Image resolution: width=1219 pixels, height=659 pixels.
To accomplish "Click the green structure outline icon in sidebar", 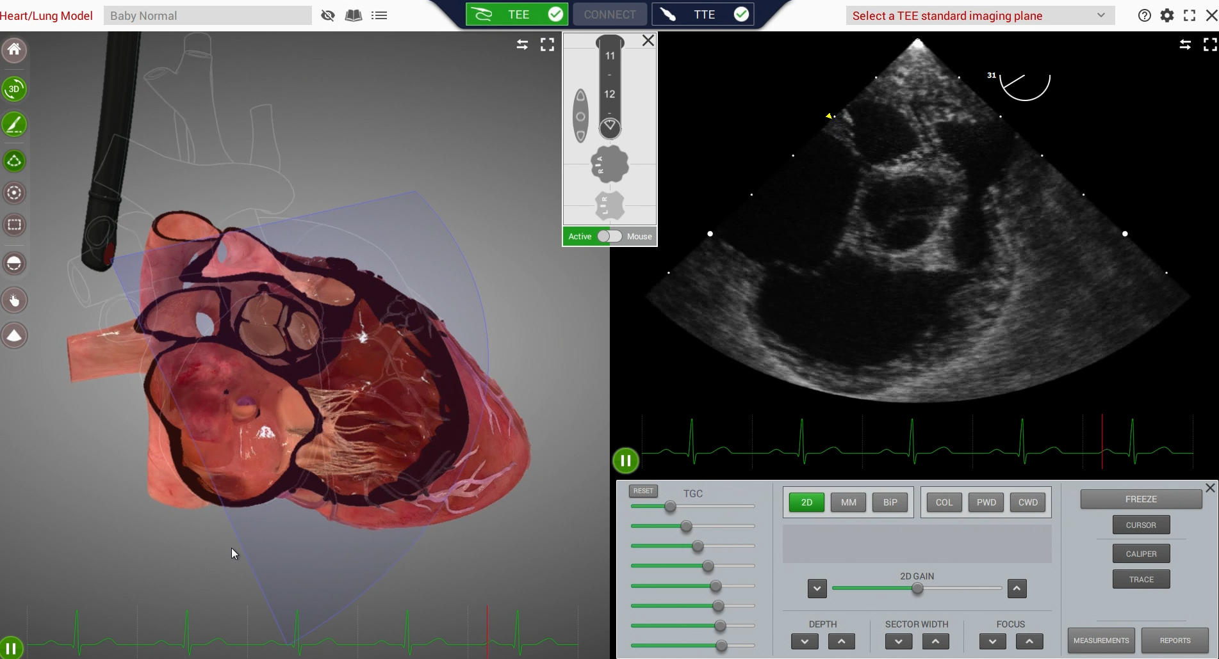I will [14, 161].
